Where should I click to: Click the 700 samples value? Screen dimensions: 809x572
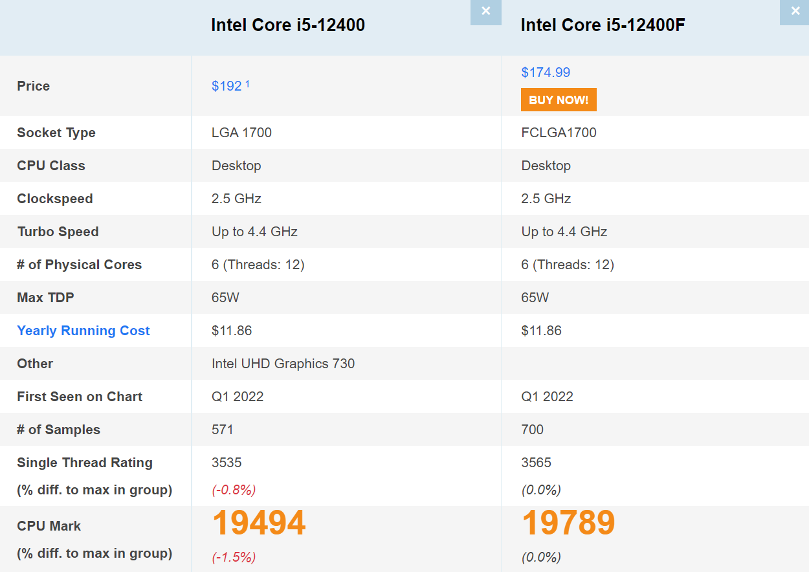pyautogui.click(x=533, y=430)
